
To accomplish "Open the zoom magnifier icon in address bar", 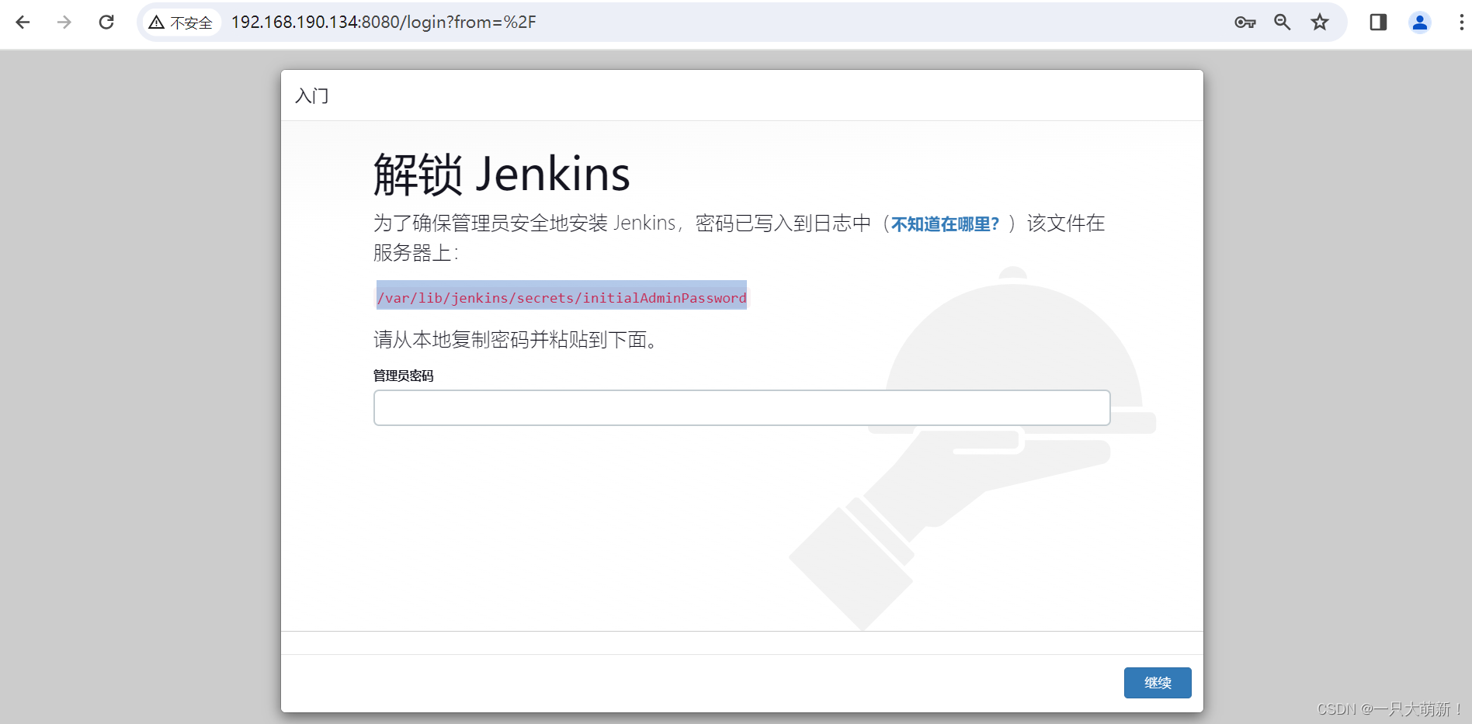I will [x=1283, y=22].
